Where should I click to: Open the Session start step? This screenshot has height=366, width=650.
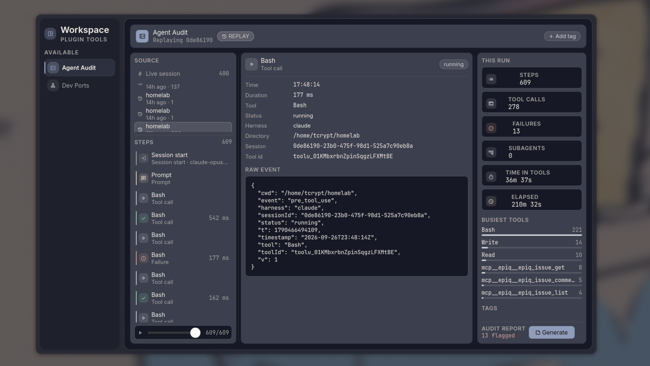[183, 158]
